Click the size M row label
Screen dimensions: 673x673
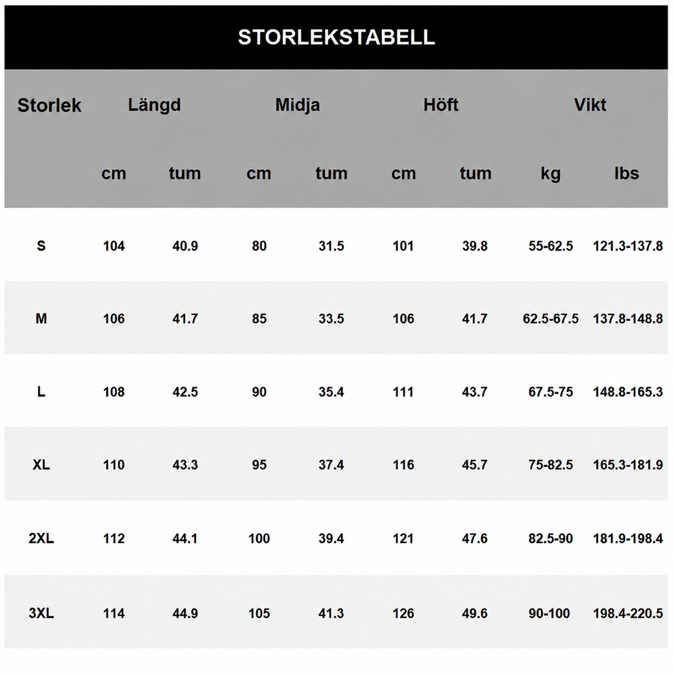pos(41,319)
